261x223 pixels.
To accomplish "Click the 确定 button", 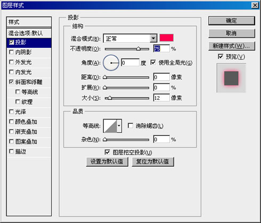I will coord(232,21).
